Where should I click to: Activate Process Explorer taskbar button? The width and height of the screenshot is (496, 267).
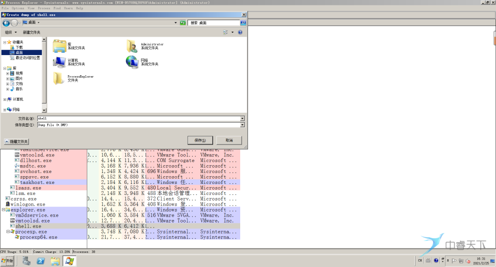point(69,261)
